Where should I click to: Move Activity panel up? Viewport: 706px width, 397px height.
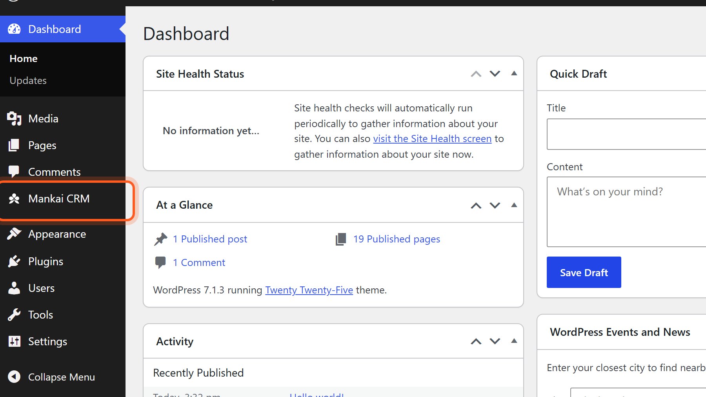pyautogui.click(x=476, y=341)
